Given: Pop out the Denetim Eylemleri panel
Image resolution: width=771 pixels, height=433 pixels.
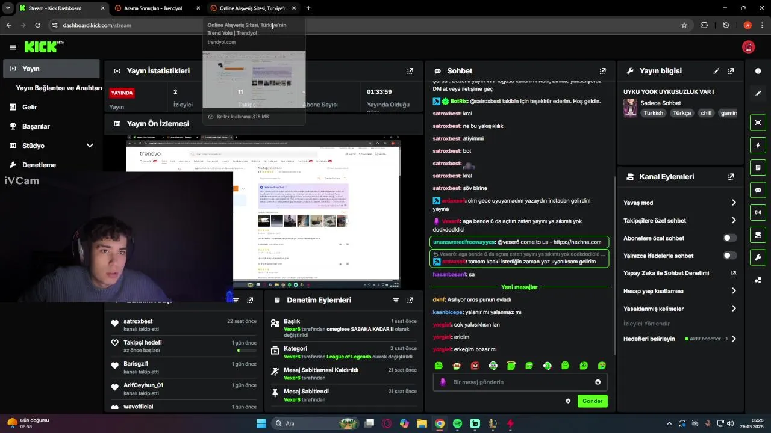Looking at the screenshot, I should [410, 300].
